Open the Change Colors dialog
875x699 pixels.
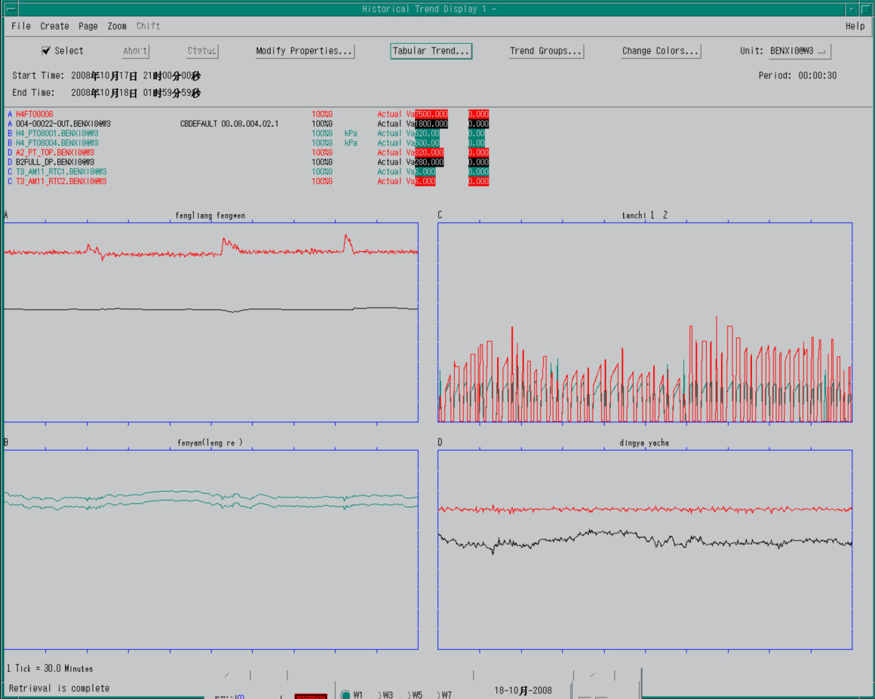point(661,51)
